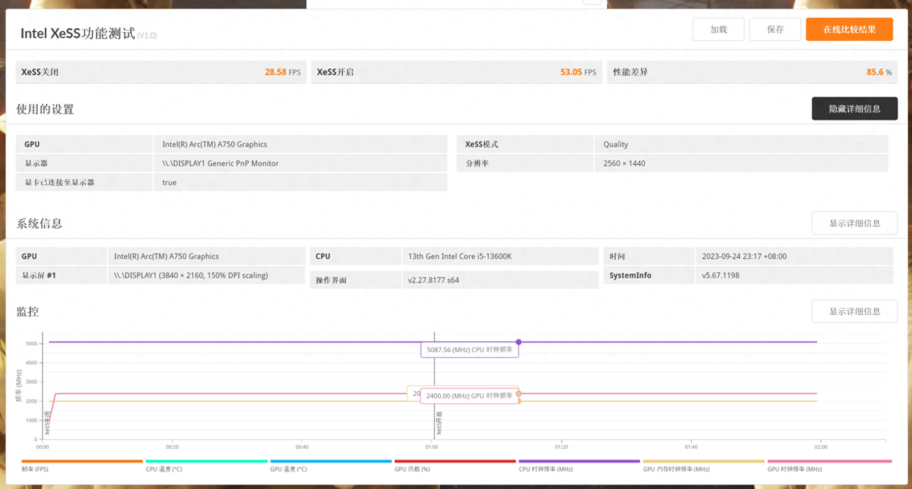912x489 pixels.
Task: Toggle CPU 时钟频率 legend series
Action: pos(546,469)
